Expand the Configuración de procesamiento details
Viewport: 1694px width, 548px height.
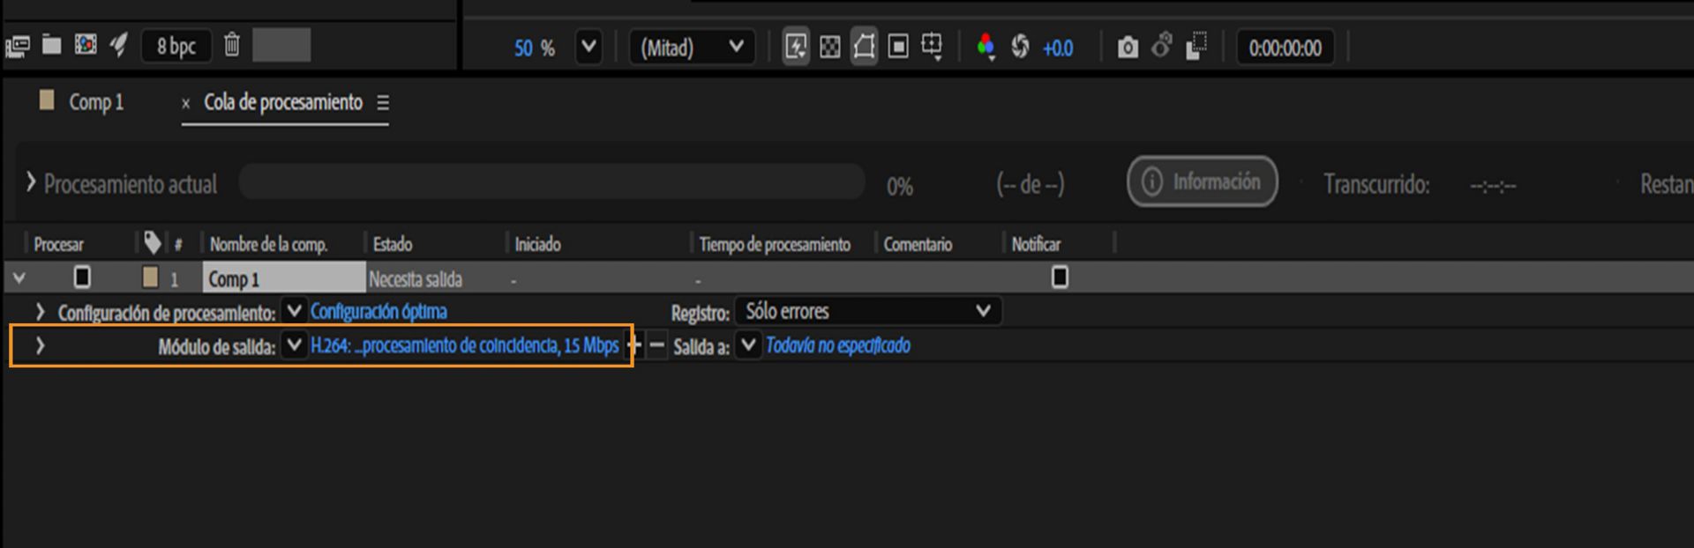pos(40,312)
